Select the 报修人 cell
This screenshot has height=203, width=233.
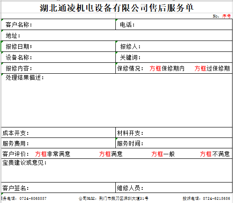(174, 46)
